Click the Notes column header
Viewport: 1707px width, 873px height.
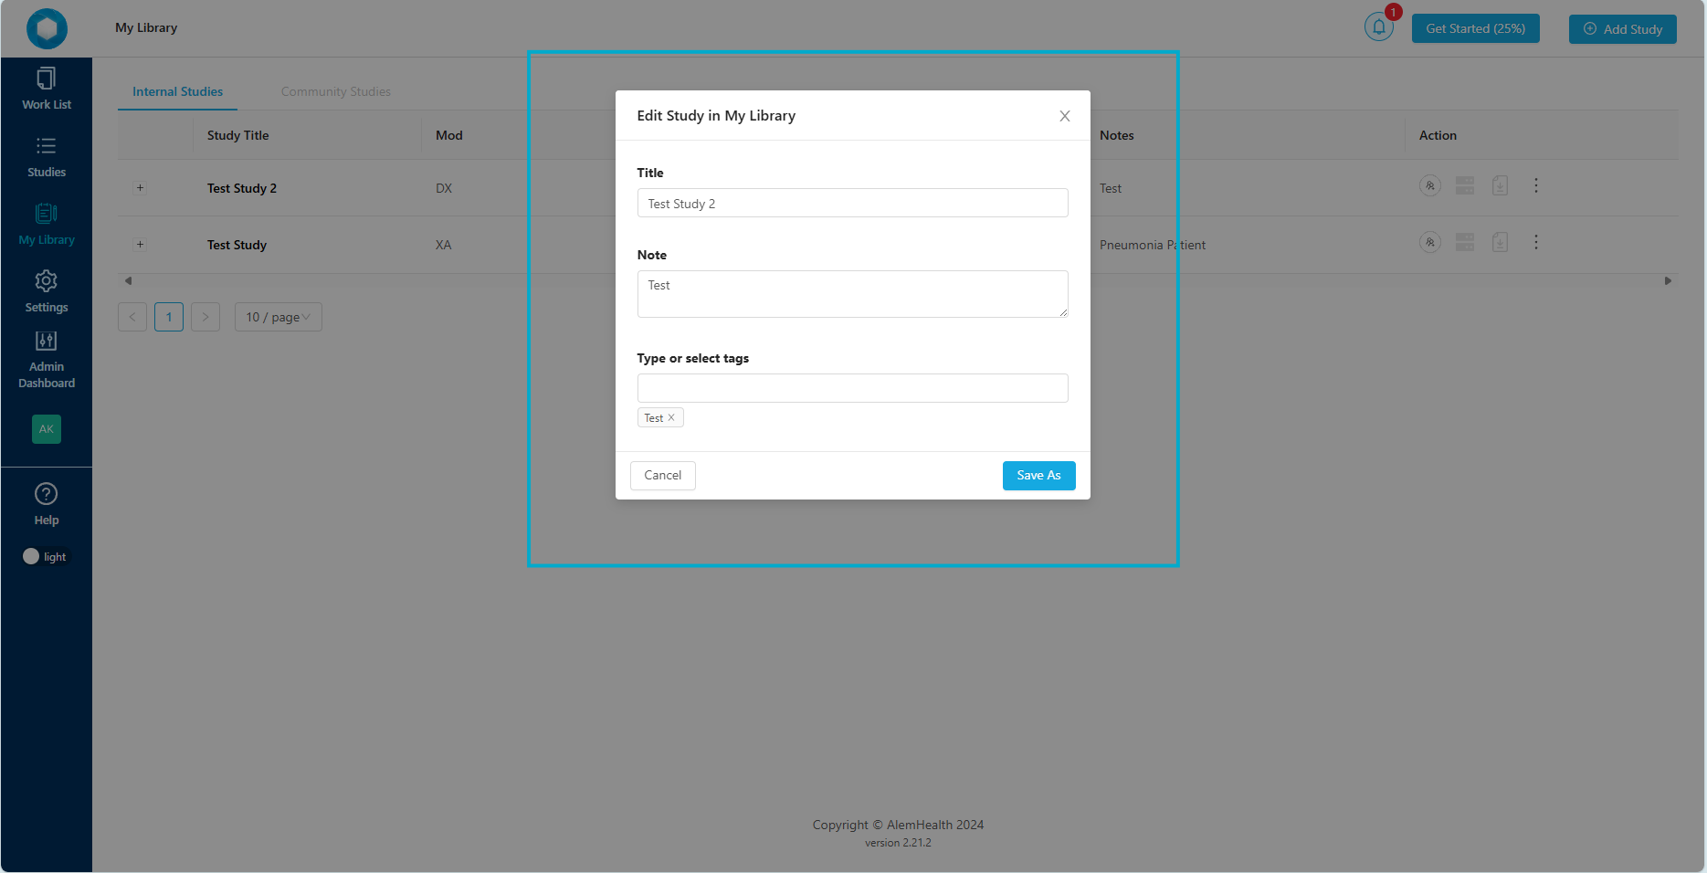pos(1117,135)
